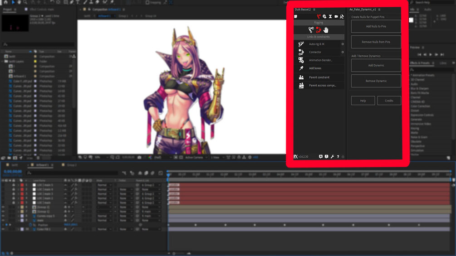Click the Remove Dynamic button

[x=376, y=81]
